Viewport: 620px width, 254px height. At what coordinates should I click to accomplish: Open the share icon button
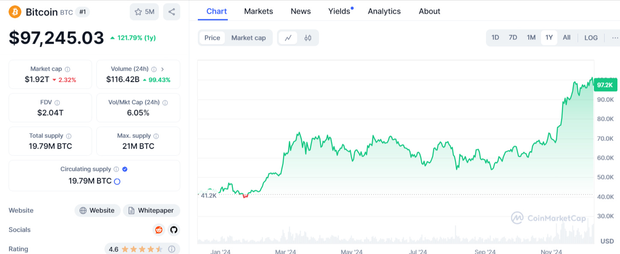(172, 12)
